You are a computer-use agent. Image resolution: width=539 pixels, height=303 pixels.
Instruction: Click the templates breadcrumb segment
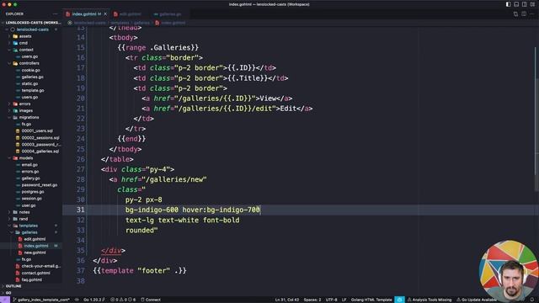[x=120, y=23]
